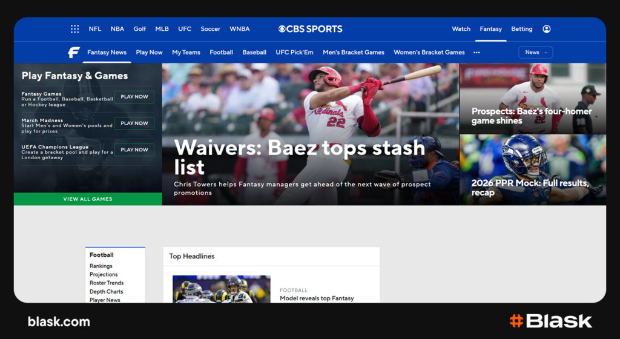Open the MLB section

coord(162,29)
